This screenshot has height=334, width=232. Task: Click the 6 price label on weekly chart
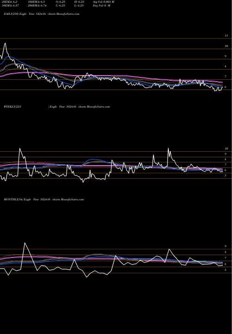click(226, 170)
